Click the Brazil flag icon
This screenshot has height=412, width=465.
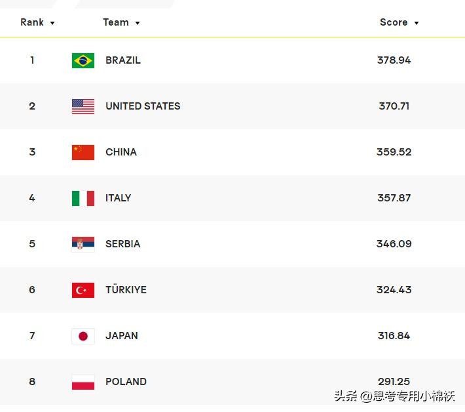point(83,60)
